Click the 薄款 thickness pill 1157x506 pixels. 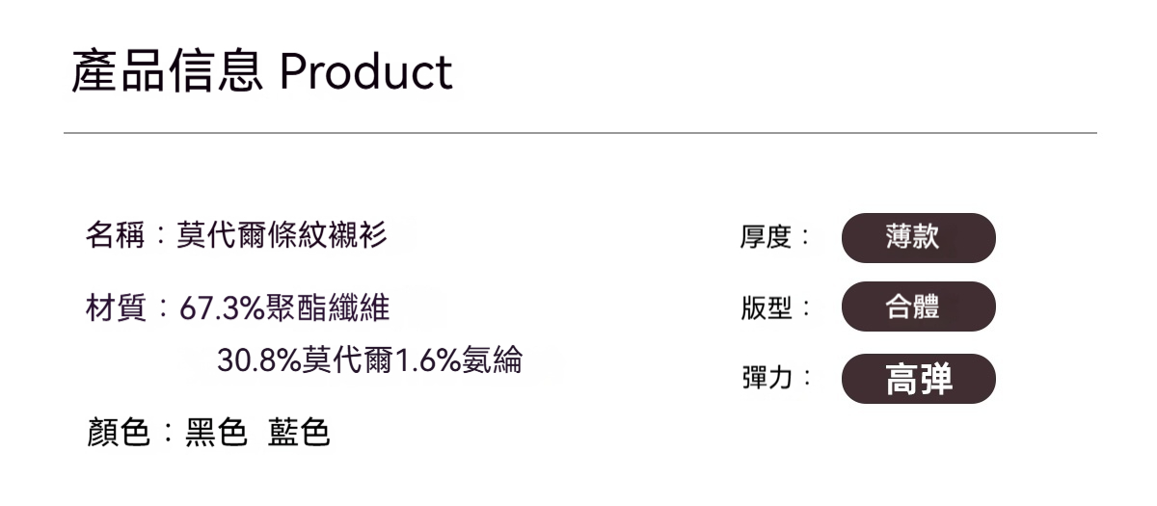[917, 237]
